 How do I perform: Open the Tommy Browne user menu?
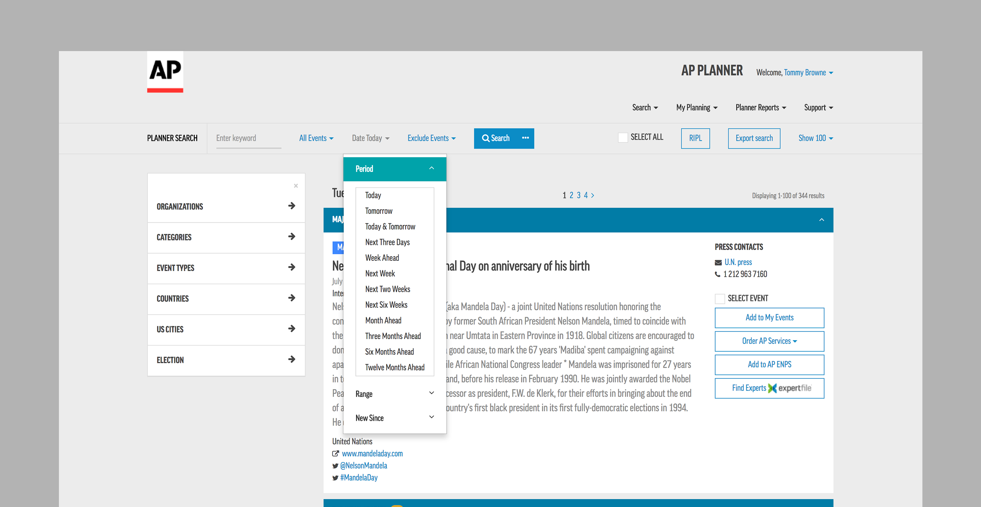pos(809,73)
